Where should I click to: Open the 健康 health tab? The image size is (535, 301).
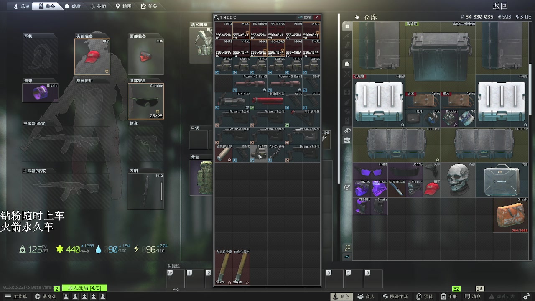tap(73, 6)
